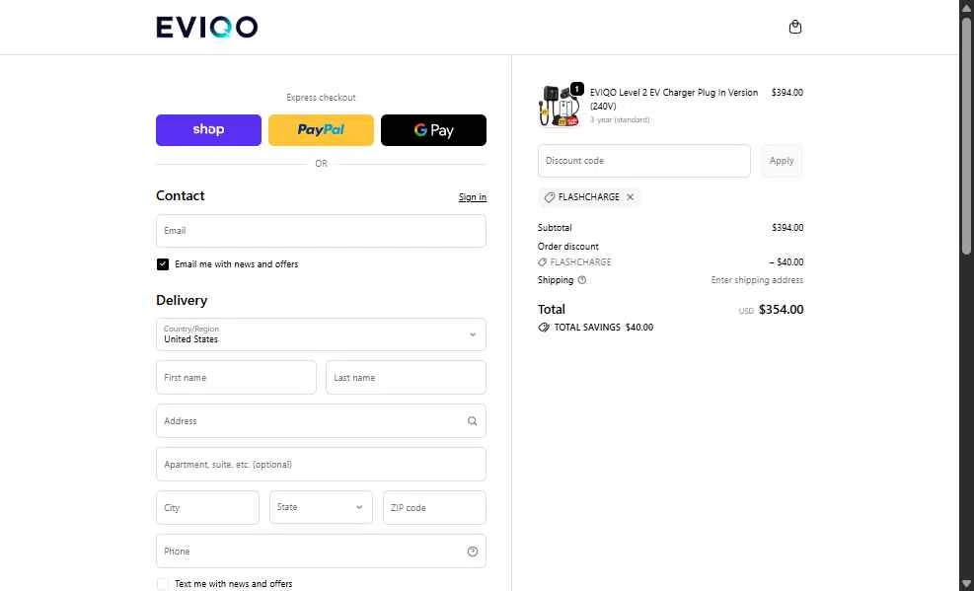Click the Shipping info question icon
This screenshot has height=591, width=974.
click(582, 280)
